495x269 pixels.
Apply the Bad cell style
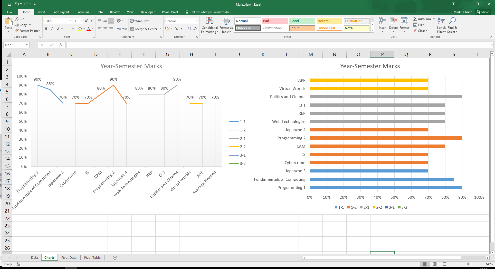pyautogui.click(x=275, y=21)
